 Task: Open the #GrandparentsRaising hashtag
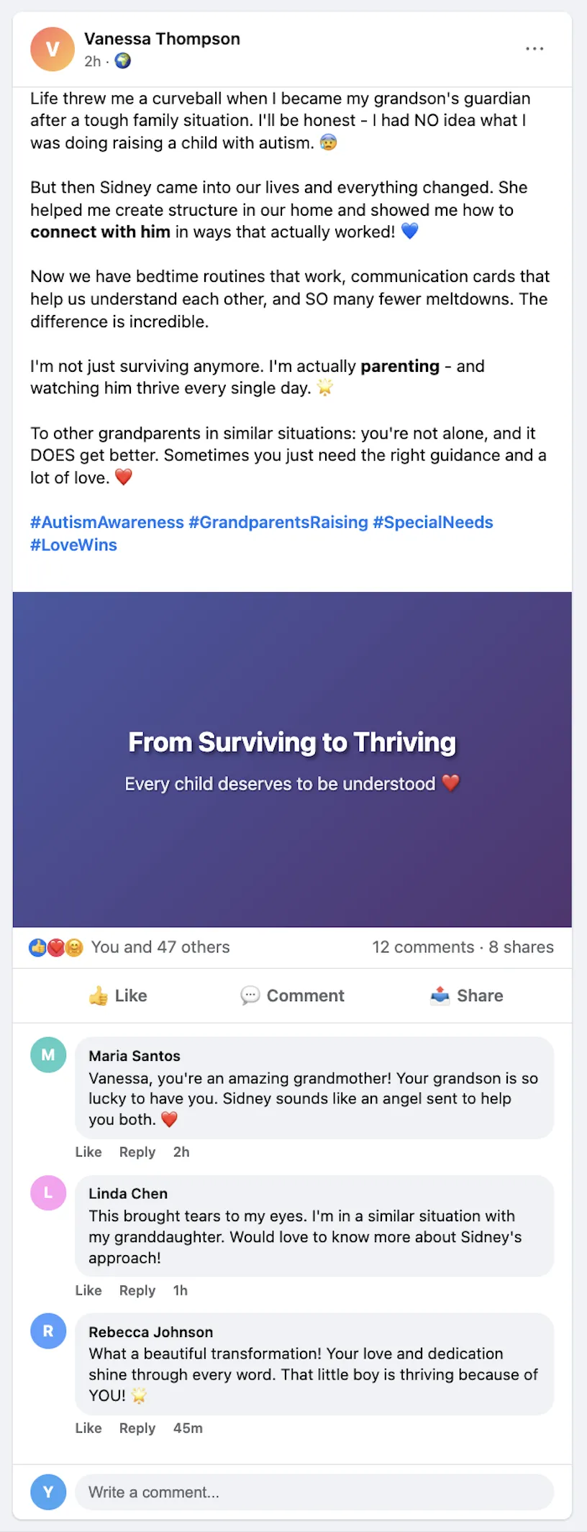coord(278,522)
